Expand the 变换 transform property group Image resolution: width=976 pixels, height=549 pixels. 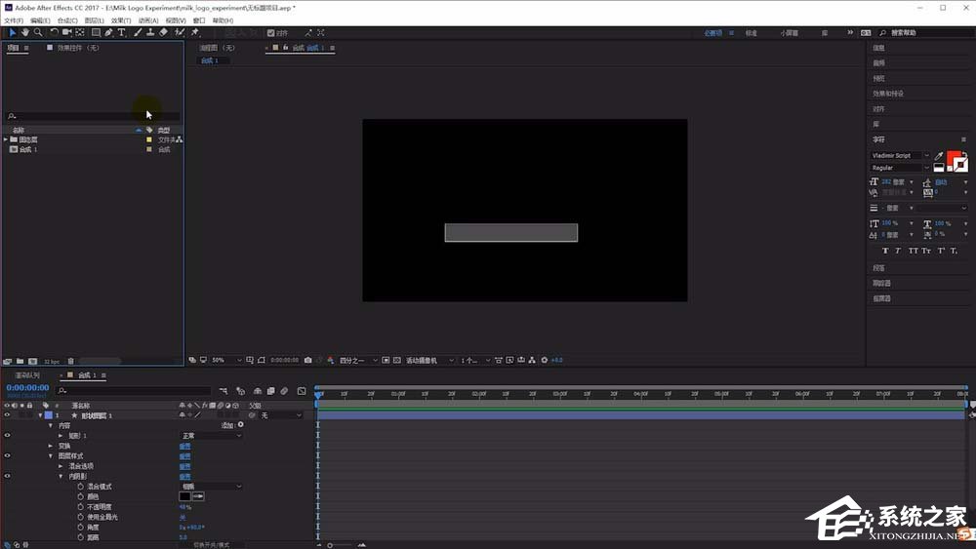51,446
